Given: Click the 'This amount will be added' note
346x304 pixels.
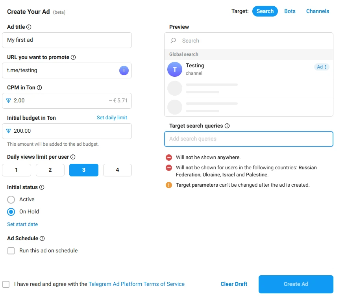Looking at the screenshot, I should [x=53, y=144].
